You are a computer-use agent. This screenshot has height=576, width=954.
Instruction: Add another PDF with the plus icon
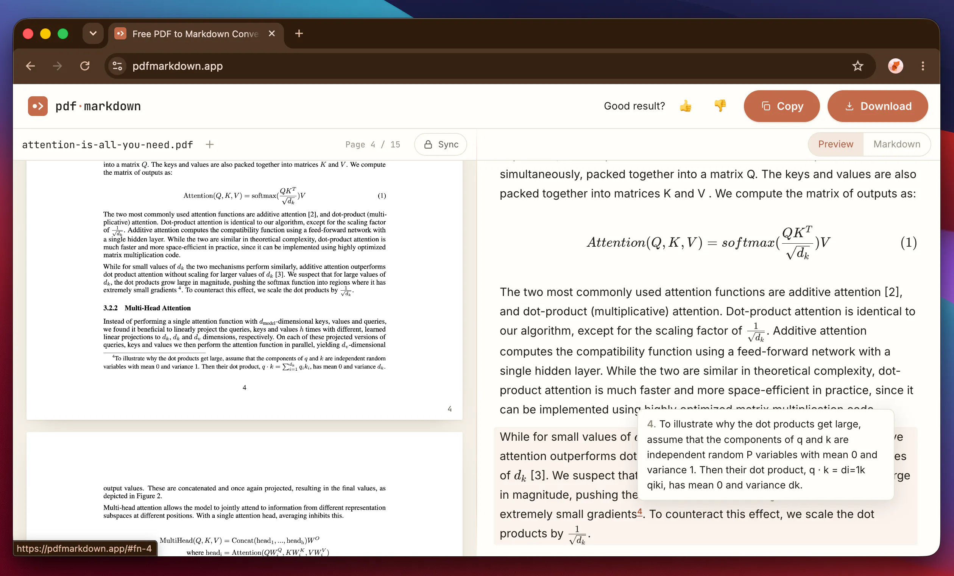209,145
